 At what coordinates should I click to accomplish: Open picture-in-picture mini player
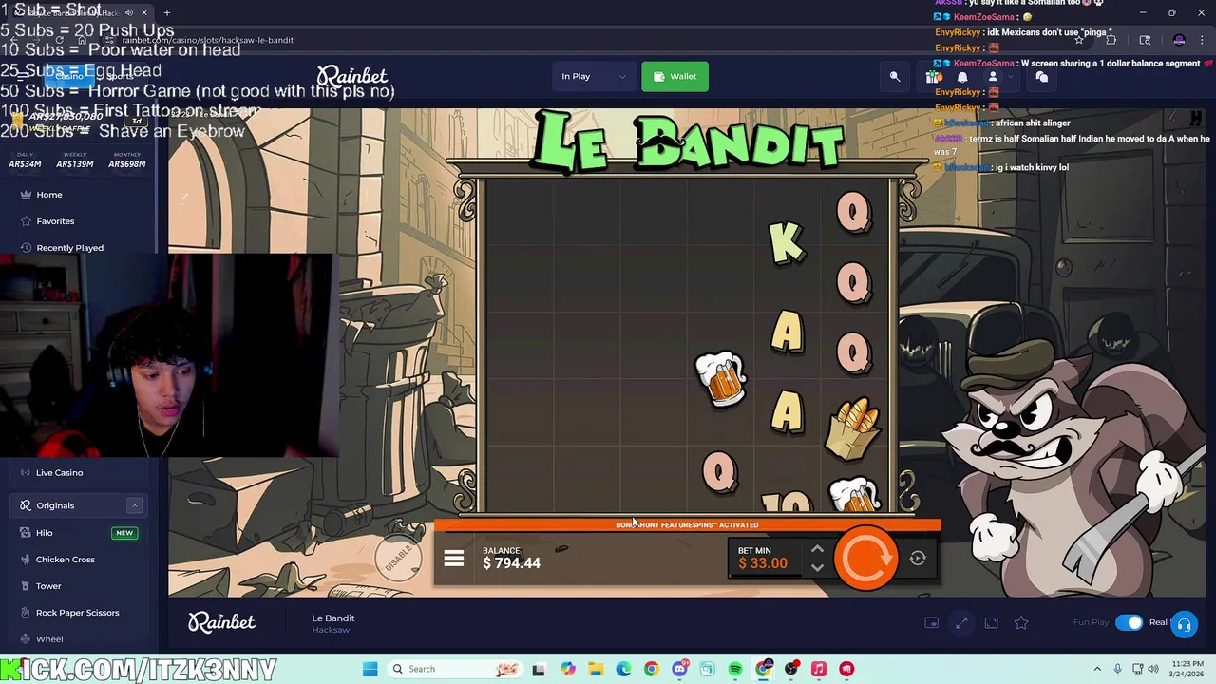[x=931, y=622]
